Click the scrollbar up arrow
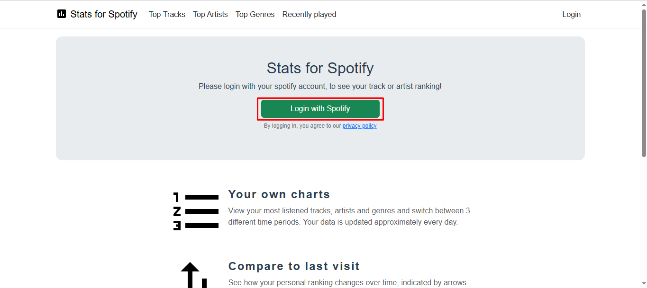The image size is (647, 288). click(x=644, y=4)
